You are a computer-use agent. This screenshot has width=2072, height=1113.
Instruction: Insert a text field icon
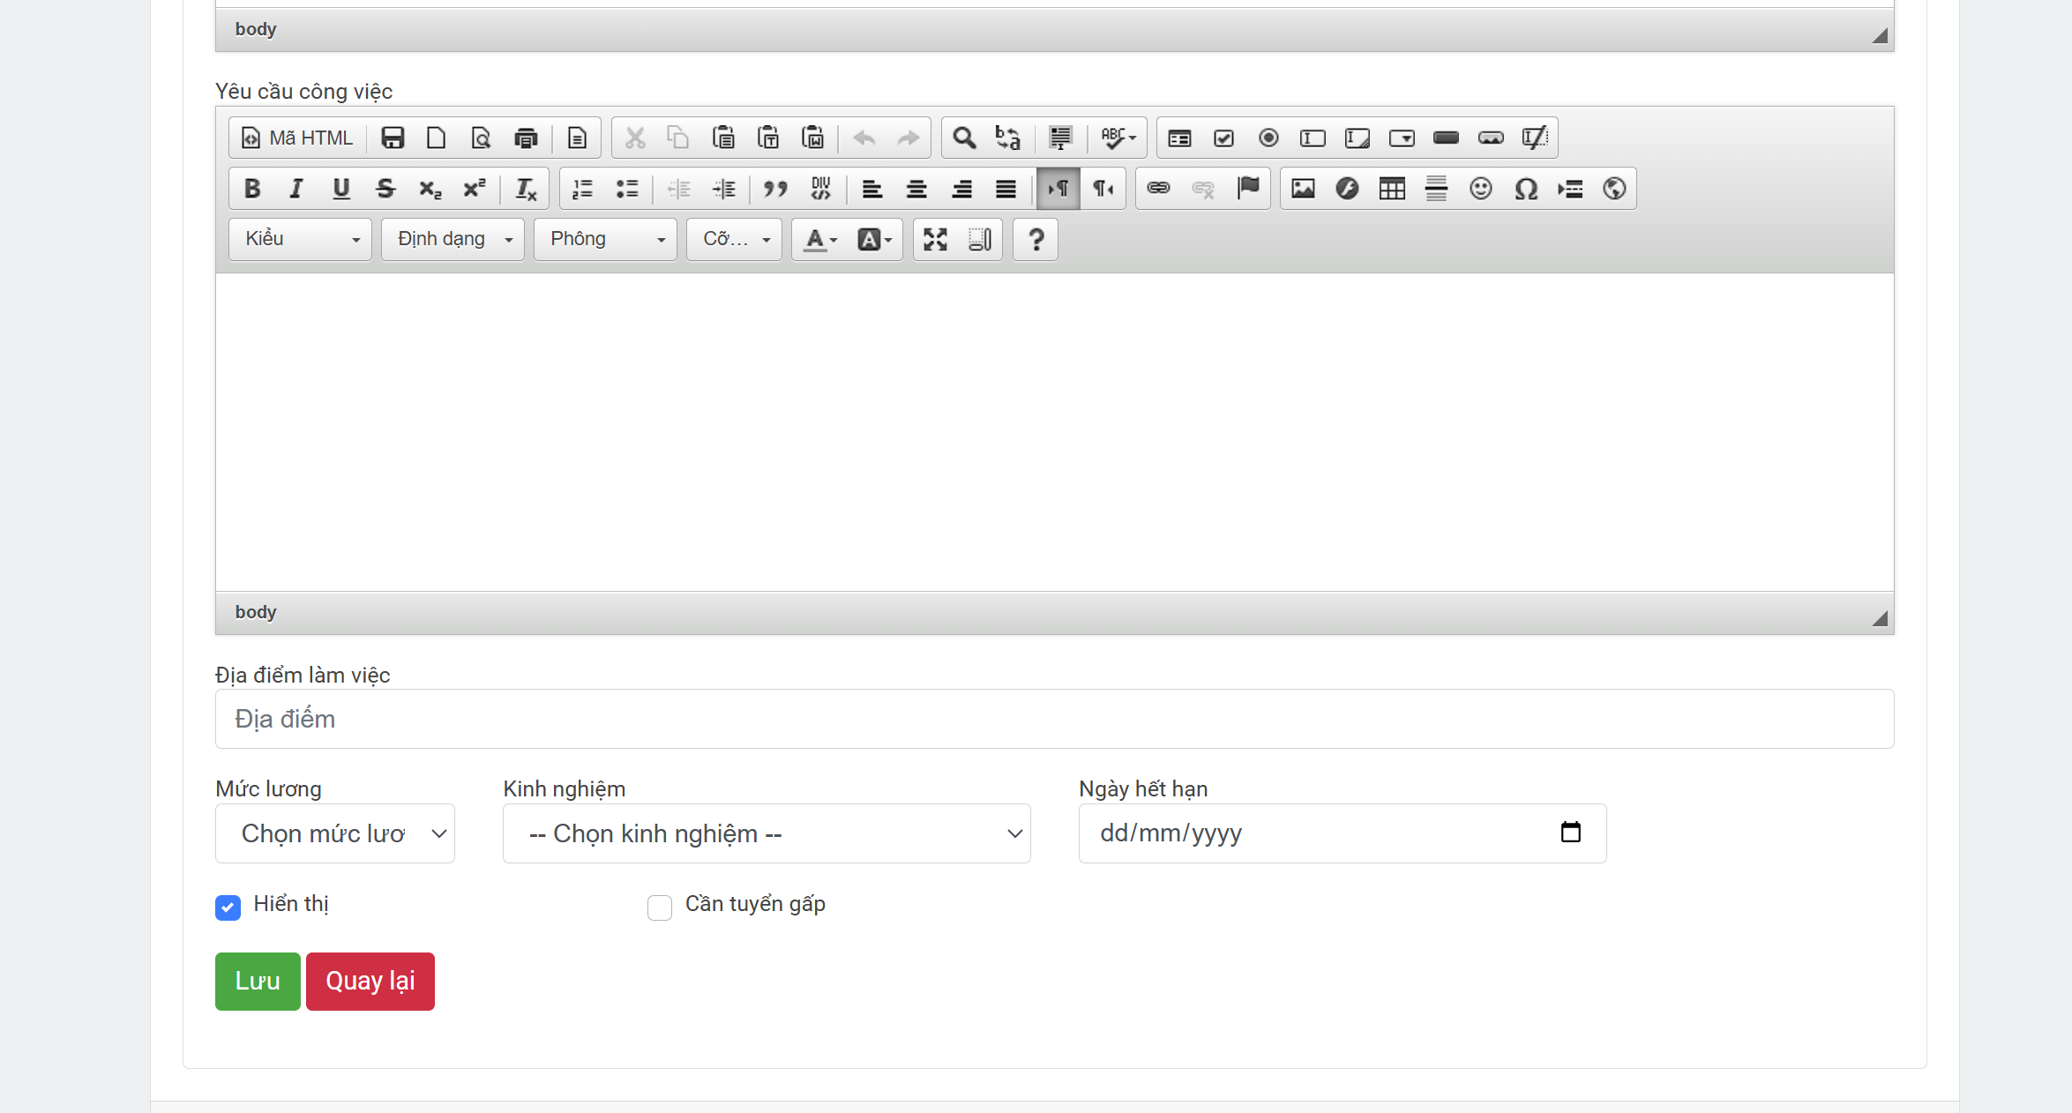(1313, 138)
